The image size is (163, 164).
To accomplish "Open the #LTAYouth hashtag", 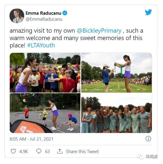I will click(41, 45).
